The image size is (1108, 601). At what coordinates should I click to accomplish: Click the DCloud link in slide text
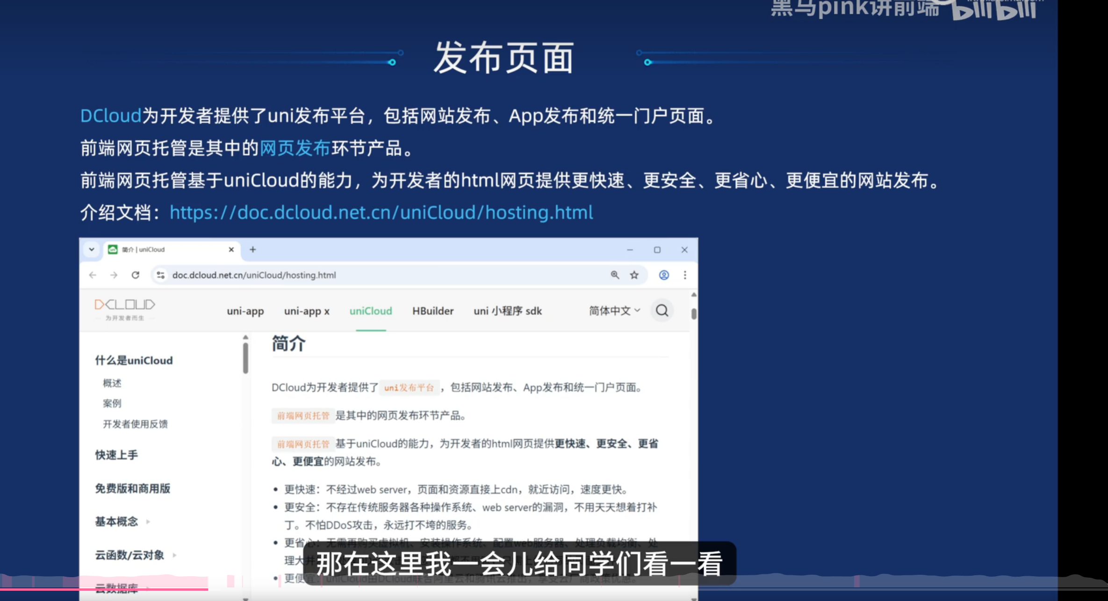(111, 116)
